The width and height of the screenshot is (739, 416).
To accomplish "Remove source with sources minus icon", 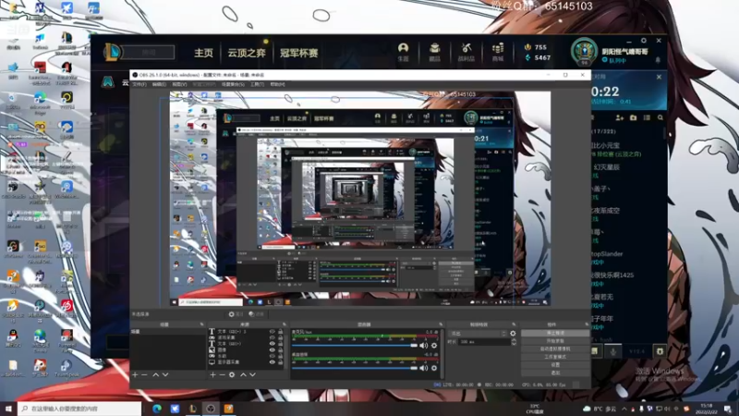I will [x=222, y=374].
